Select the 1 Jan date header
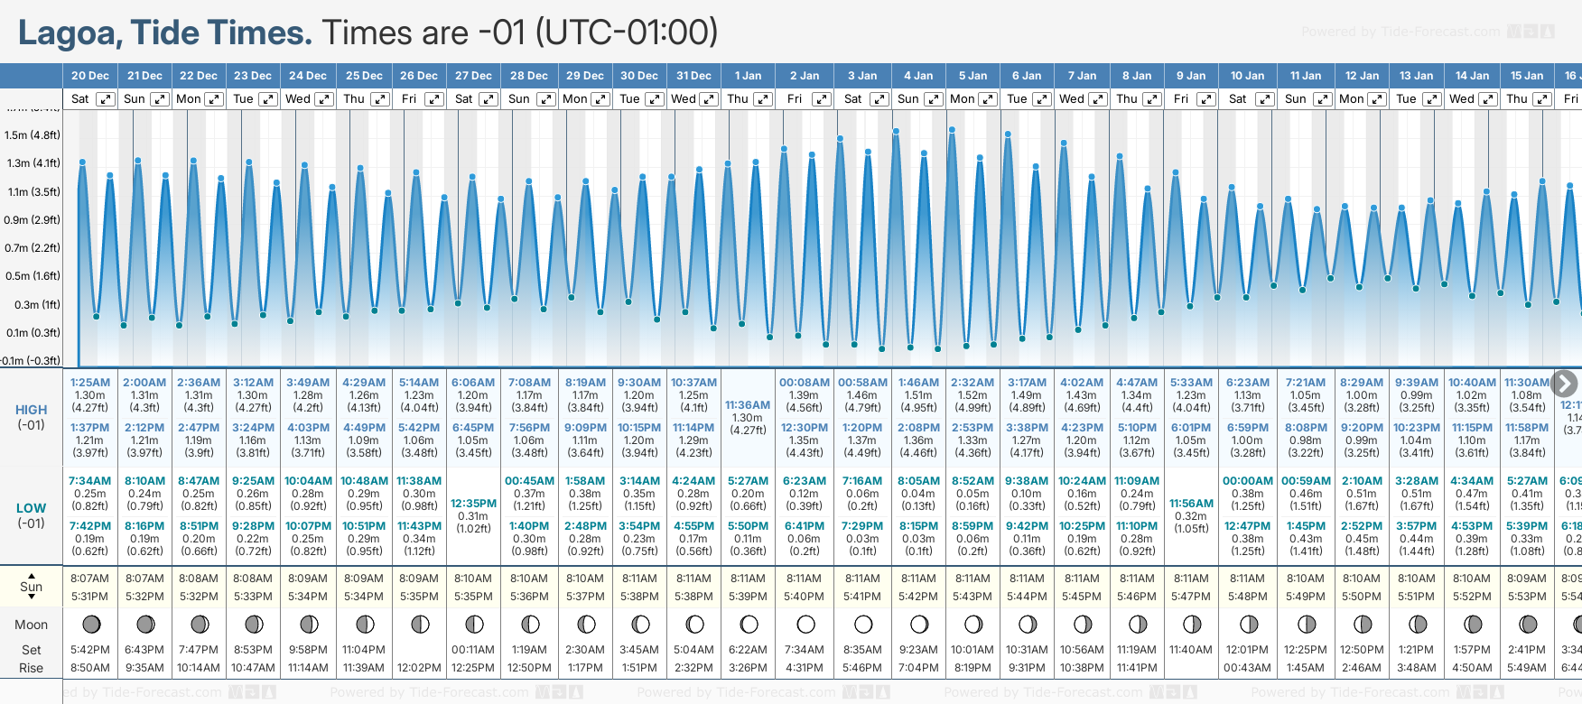Image resolution: width=1582 pixels, height=704 pixels. pos(748,76)
